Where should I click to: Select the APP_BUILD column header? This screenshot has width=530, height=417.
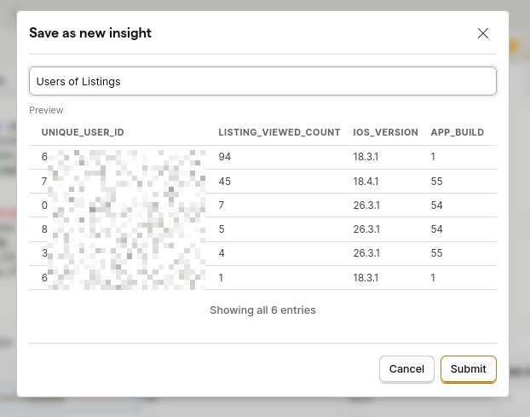457,133
